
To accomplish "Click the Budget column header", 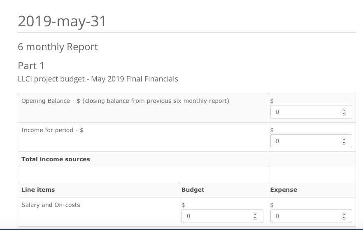I will point(193,190).
